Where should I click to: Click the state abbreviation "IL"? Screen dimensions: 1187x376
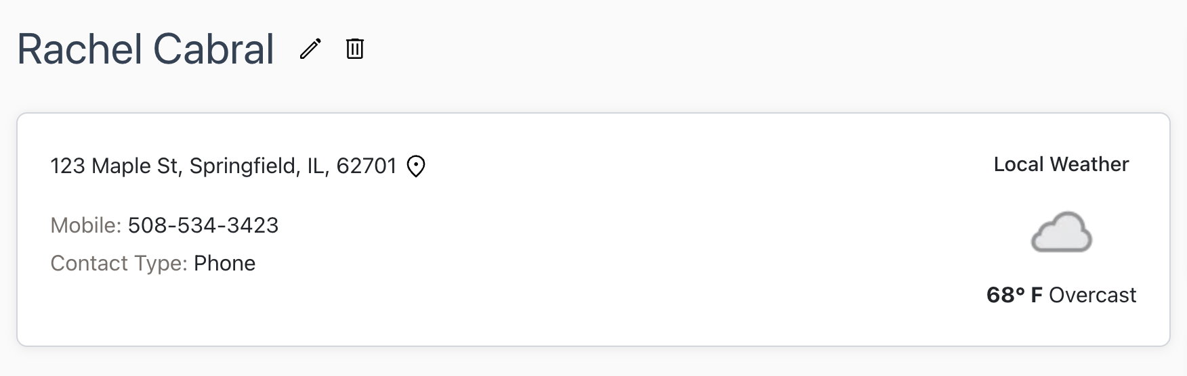pos(317,166)
